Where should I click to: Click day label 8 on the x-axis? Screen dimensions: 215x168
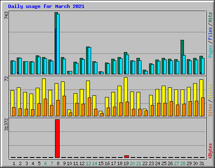(58, 163)
